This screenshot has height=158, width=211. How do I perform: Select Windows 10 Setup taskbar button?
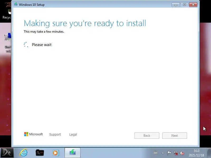(73, 153)
